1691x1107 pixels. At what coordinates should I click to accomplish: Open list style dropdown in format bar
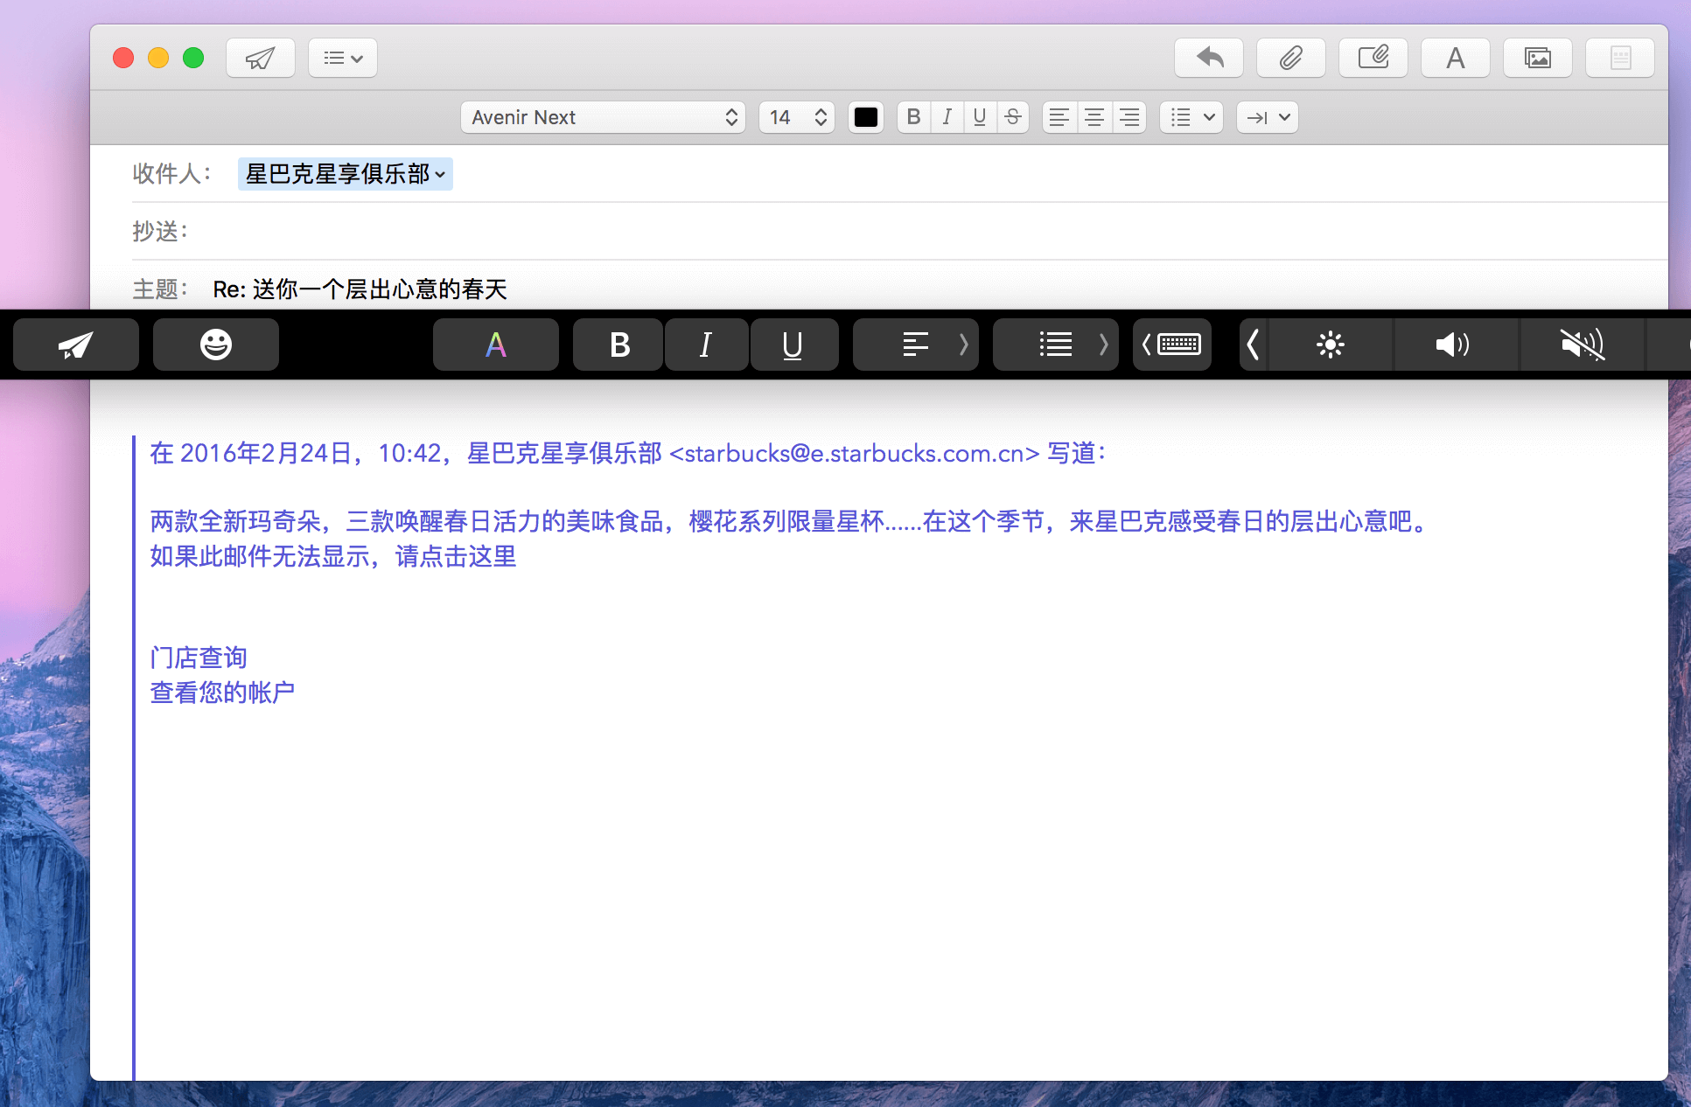(x=1191, y=117)
